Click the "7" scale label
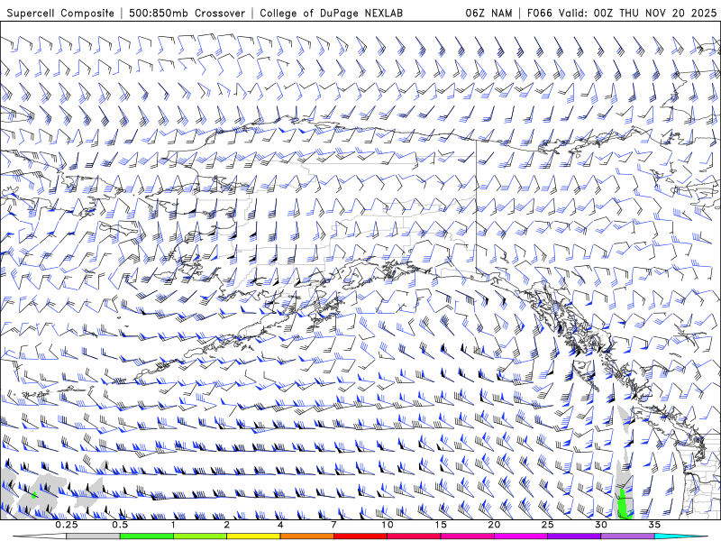The height and width of the screenshot is (541, 721). click(x=333, y=525)
